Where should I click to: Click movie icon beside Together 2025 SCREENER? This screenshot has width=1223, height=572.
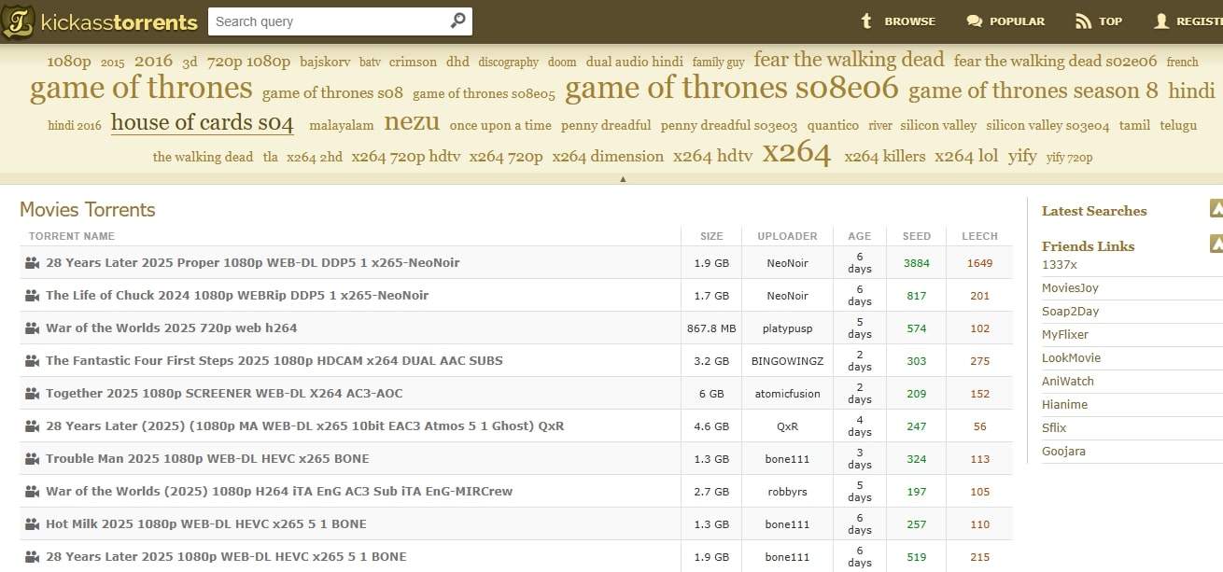[x=32, y=394]
